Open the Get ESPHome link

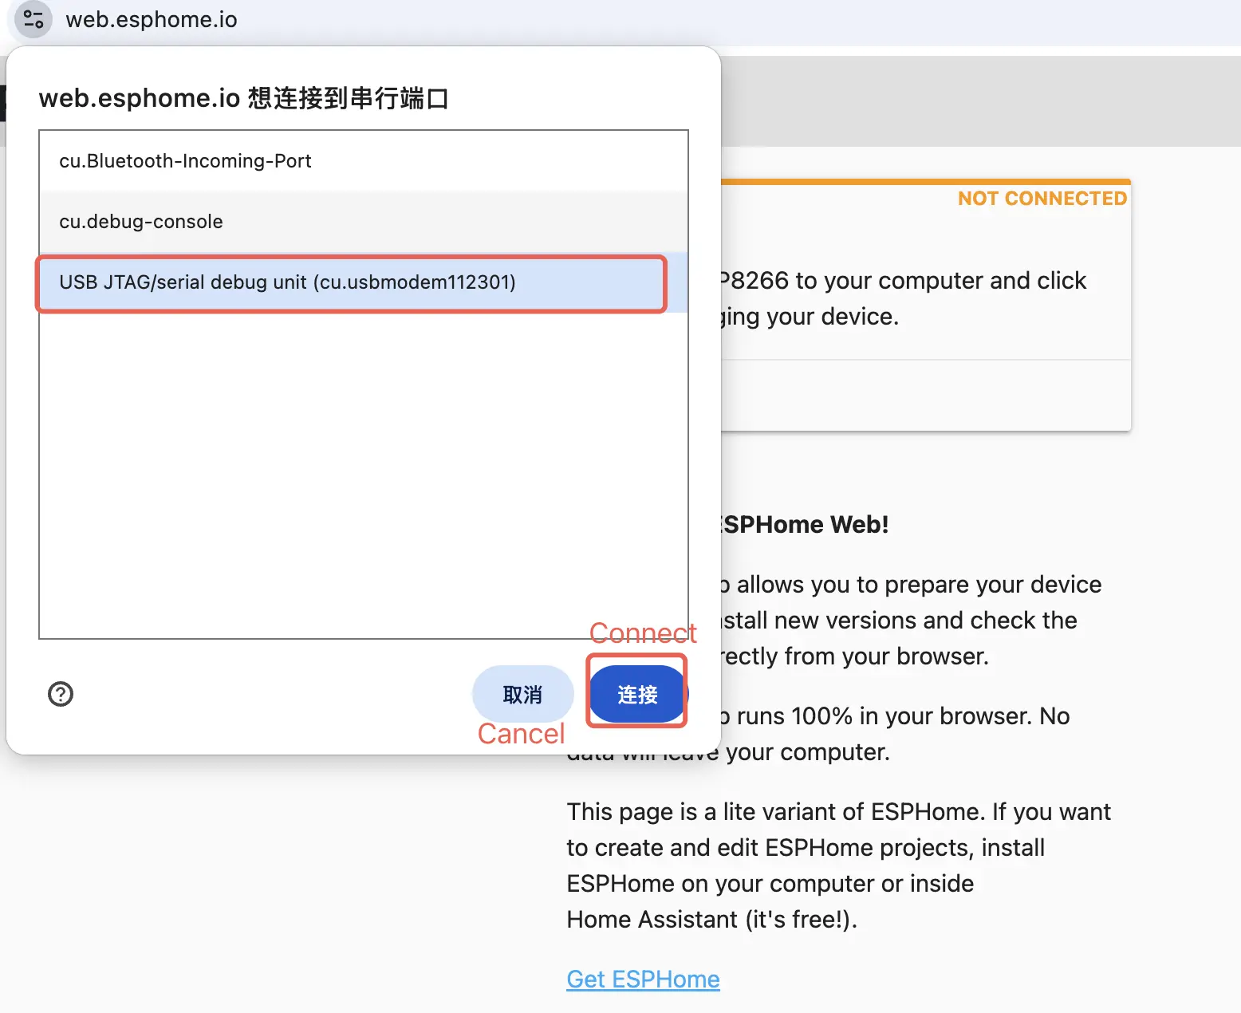coord(643,979)
